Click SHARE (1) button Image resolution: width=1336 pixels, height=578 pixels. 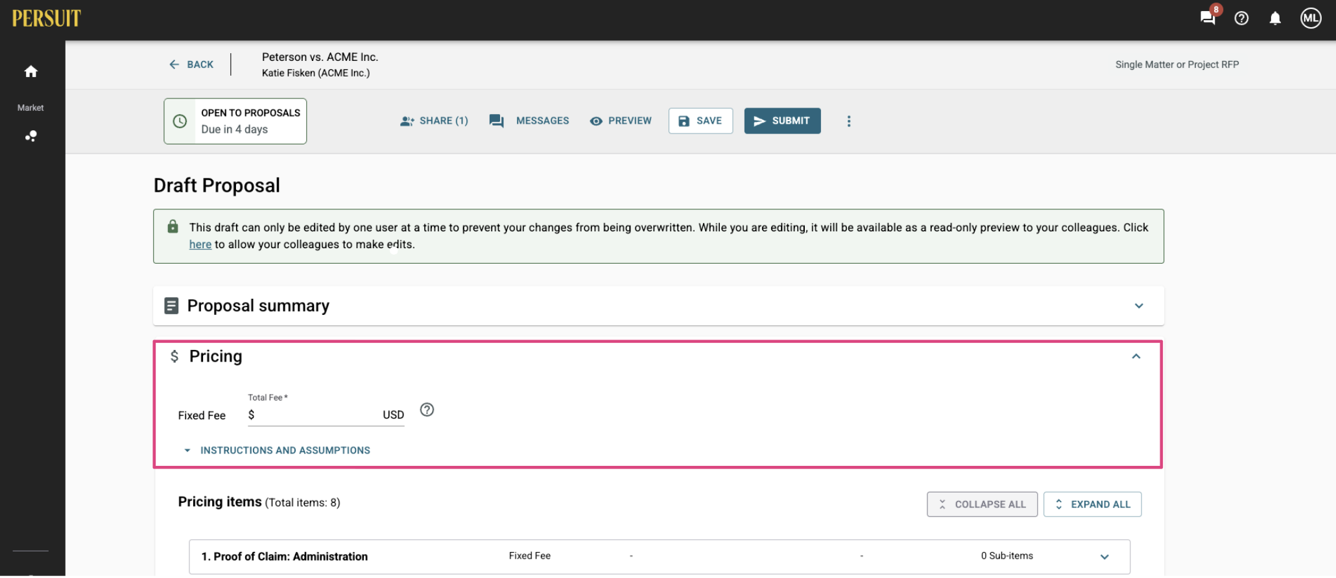pos(434,121)
